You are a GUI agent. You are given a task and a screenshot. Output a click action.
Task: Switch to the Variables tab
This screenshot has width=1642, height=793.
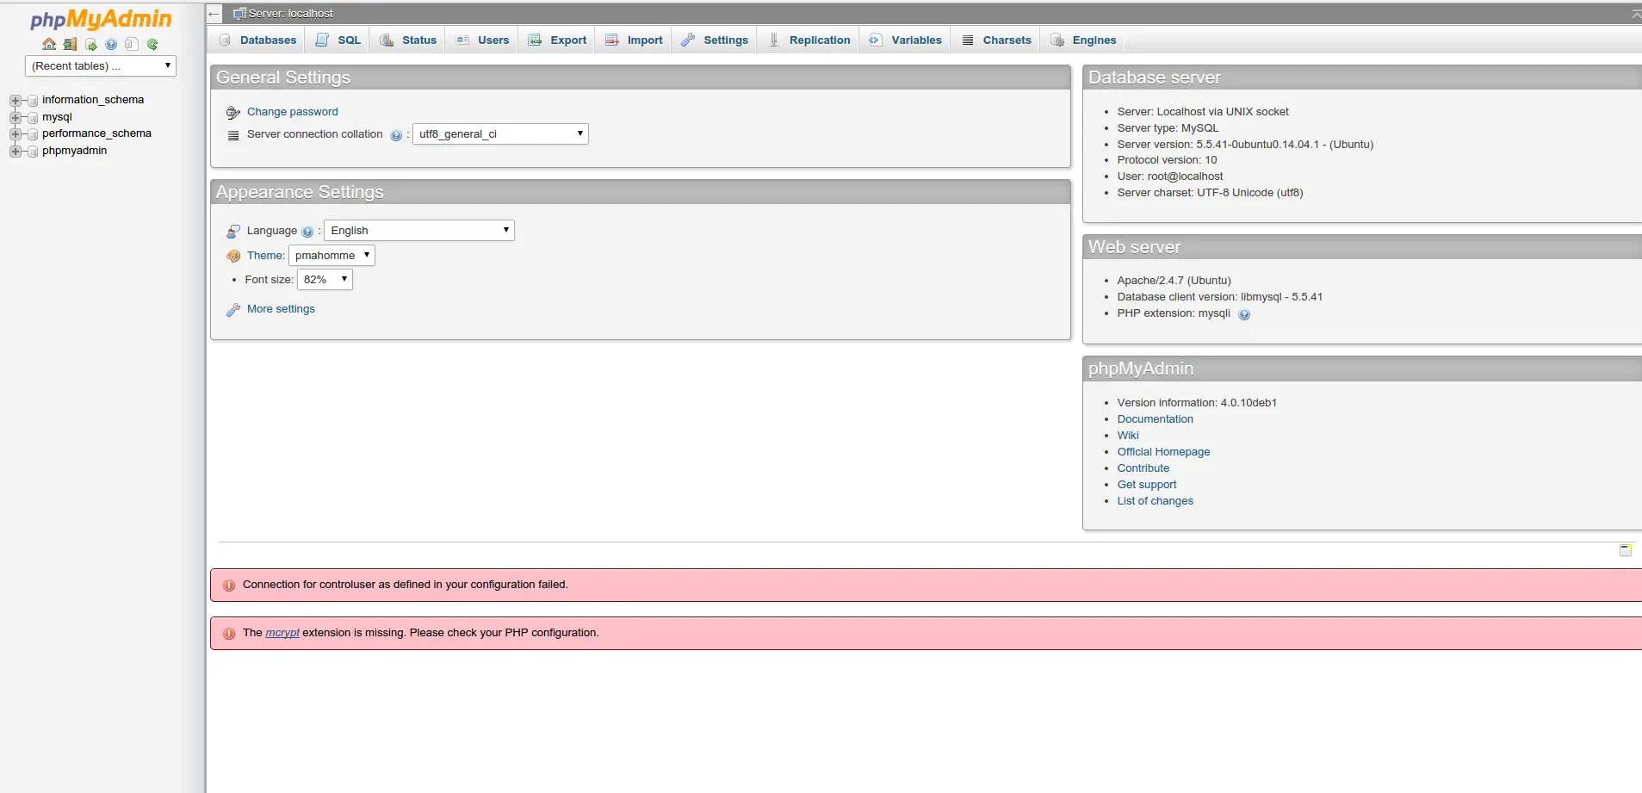pos(905,40)
